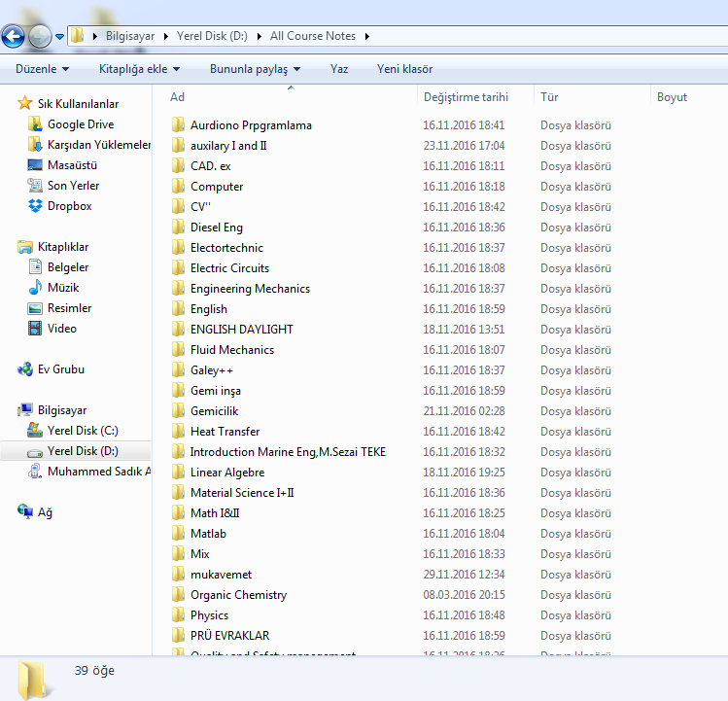Image resolution: width=728 pixels, height=701 pixels.
Task: Open the Bununla paylaş dropdown
Action: pyautogui.click(x=255, y=69)
